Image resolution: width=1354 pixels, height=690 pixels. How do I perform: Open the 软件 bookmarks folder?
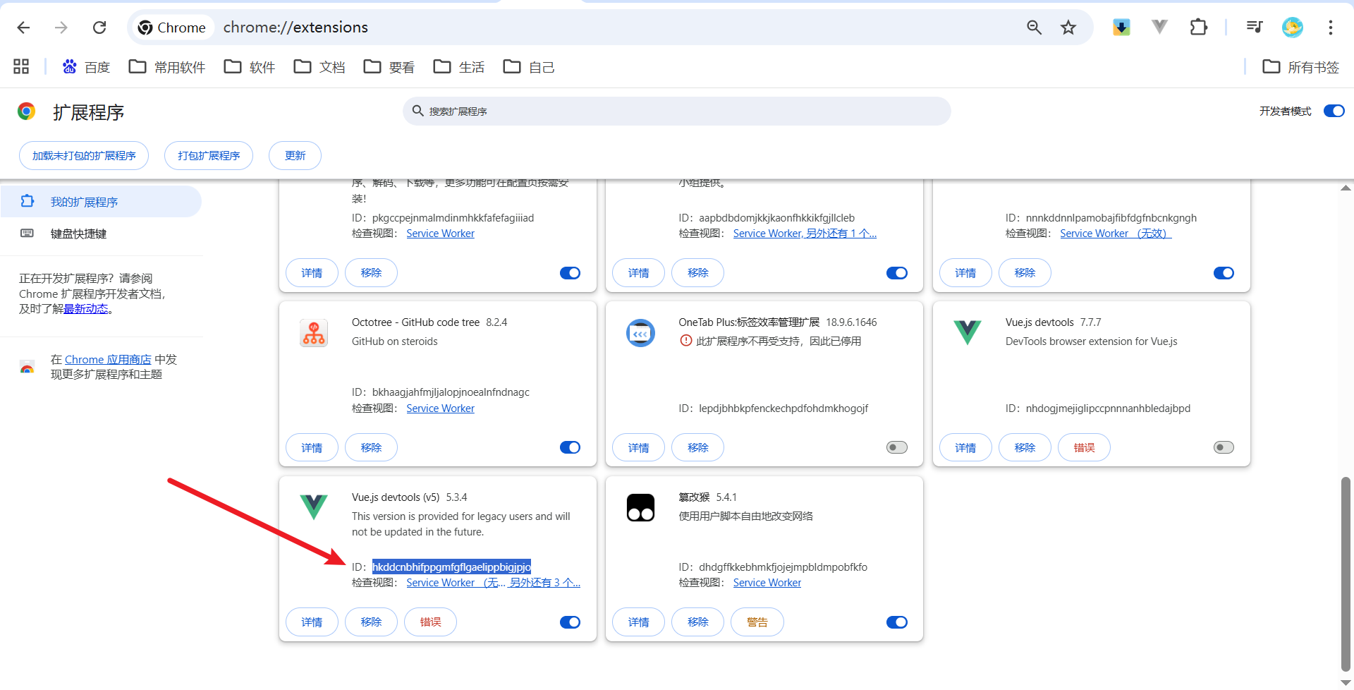pos(250,67)
